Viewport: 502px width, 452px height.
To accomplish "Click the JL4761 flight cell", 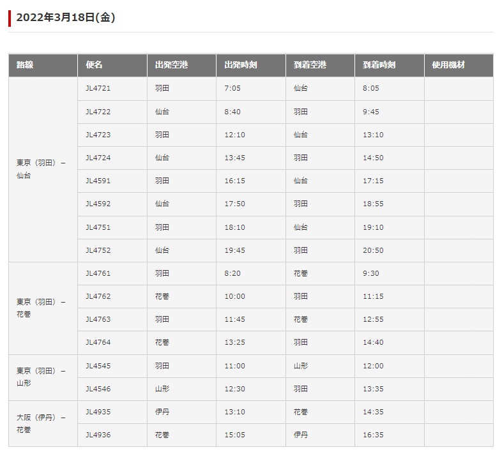I will coord(112,274).
